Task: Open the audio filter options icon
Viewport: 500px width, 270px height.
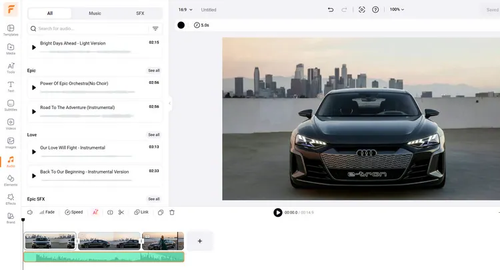Action: pos(155,29)
